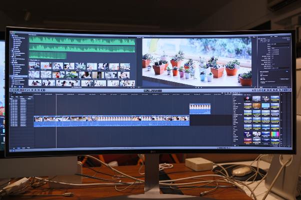Show the Generators browser

tap(278, 90)
